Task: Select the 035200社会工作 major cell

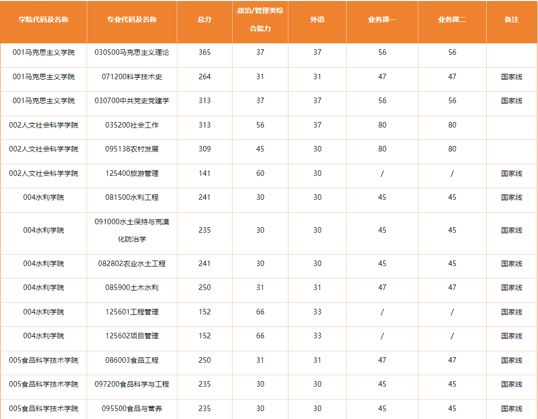Action: (x=132, y=125)
